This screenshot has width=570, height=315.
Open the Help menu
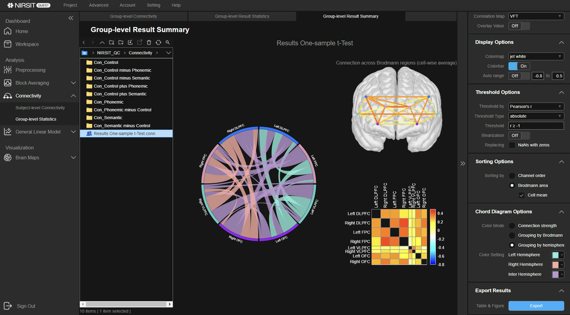(x=176, y=5)
